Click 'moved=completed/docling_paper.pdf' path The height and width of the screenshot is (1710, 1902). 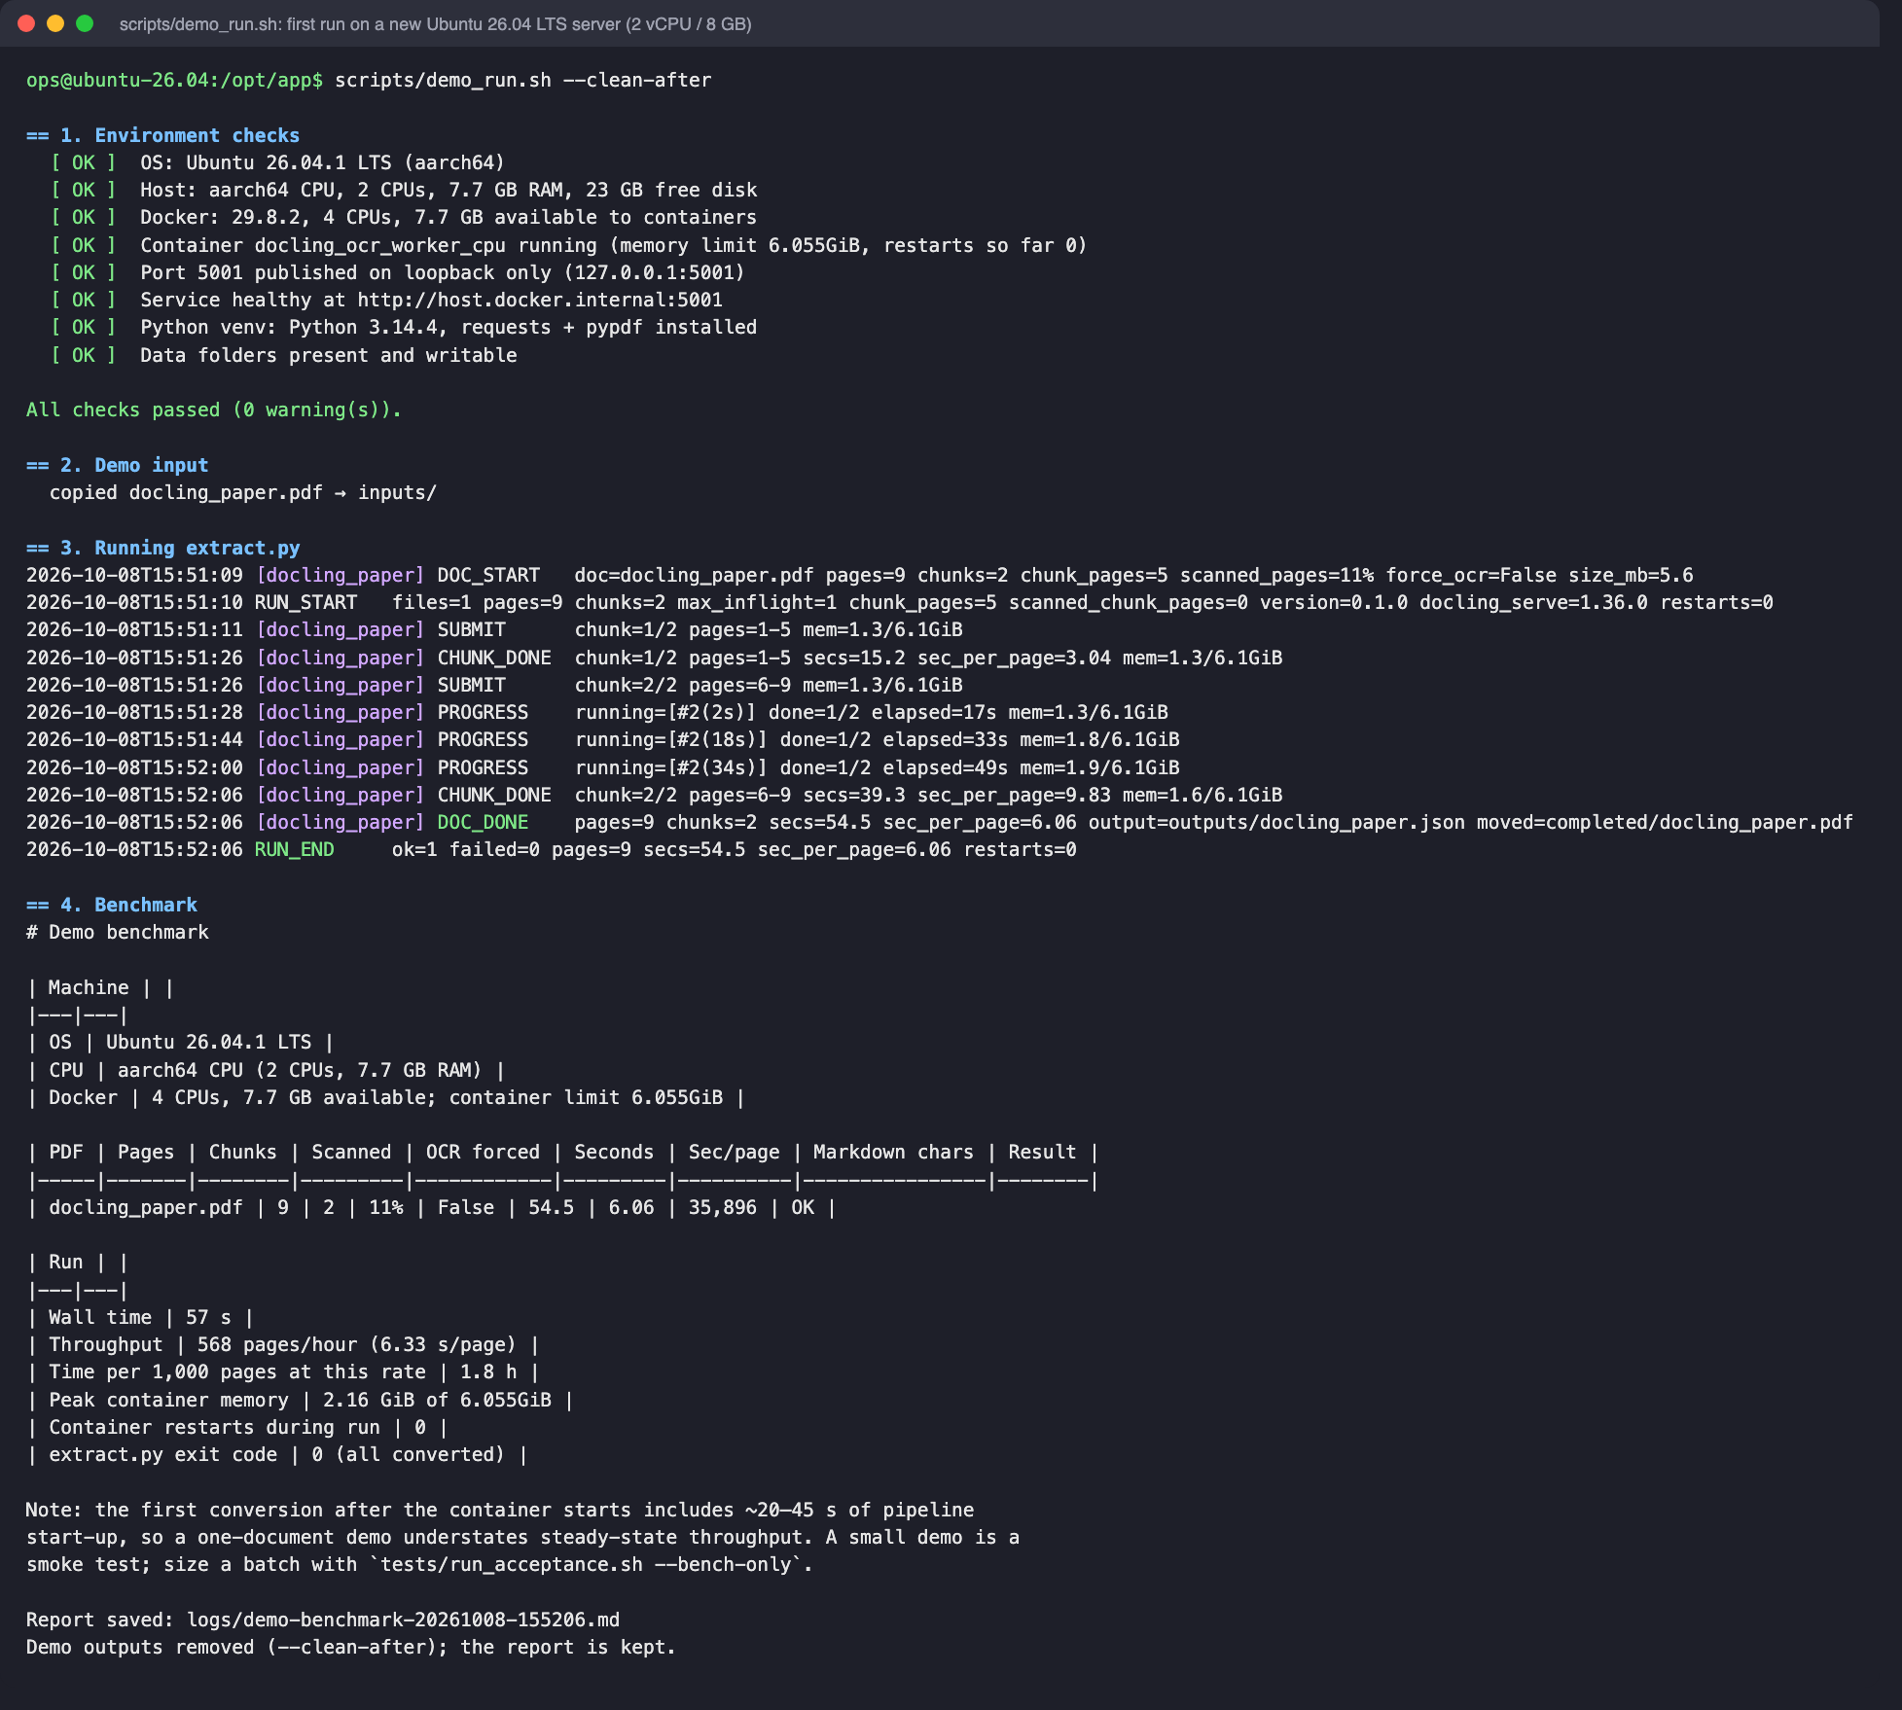click(1665, 822)
